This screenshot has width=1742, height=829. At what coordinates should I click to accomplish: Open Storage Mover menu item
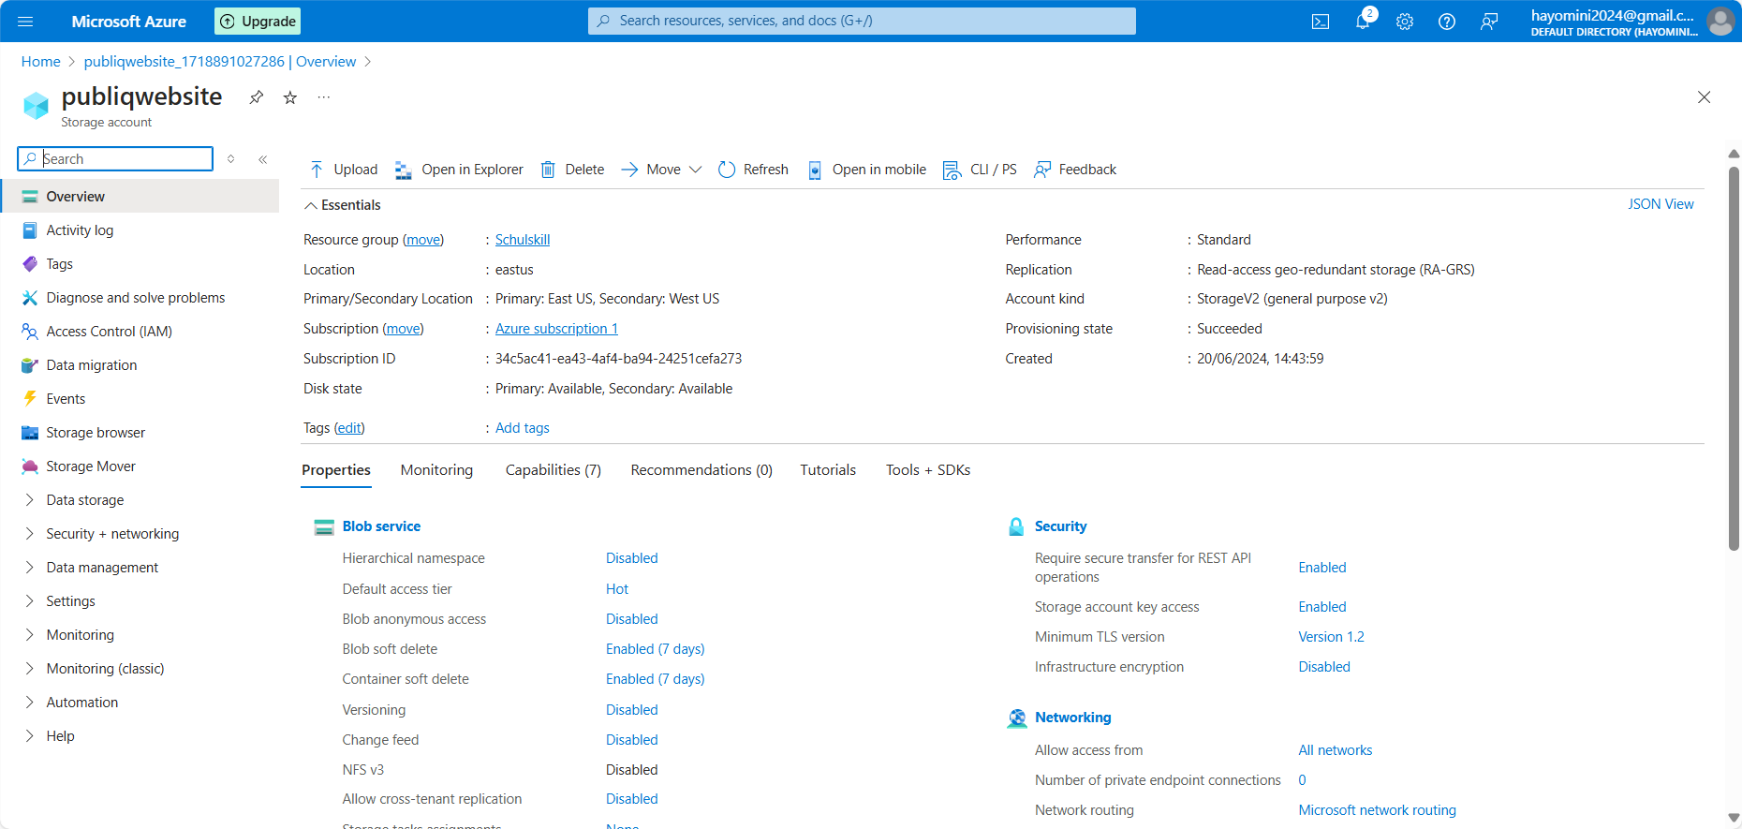pos(140,466)
